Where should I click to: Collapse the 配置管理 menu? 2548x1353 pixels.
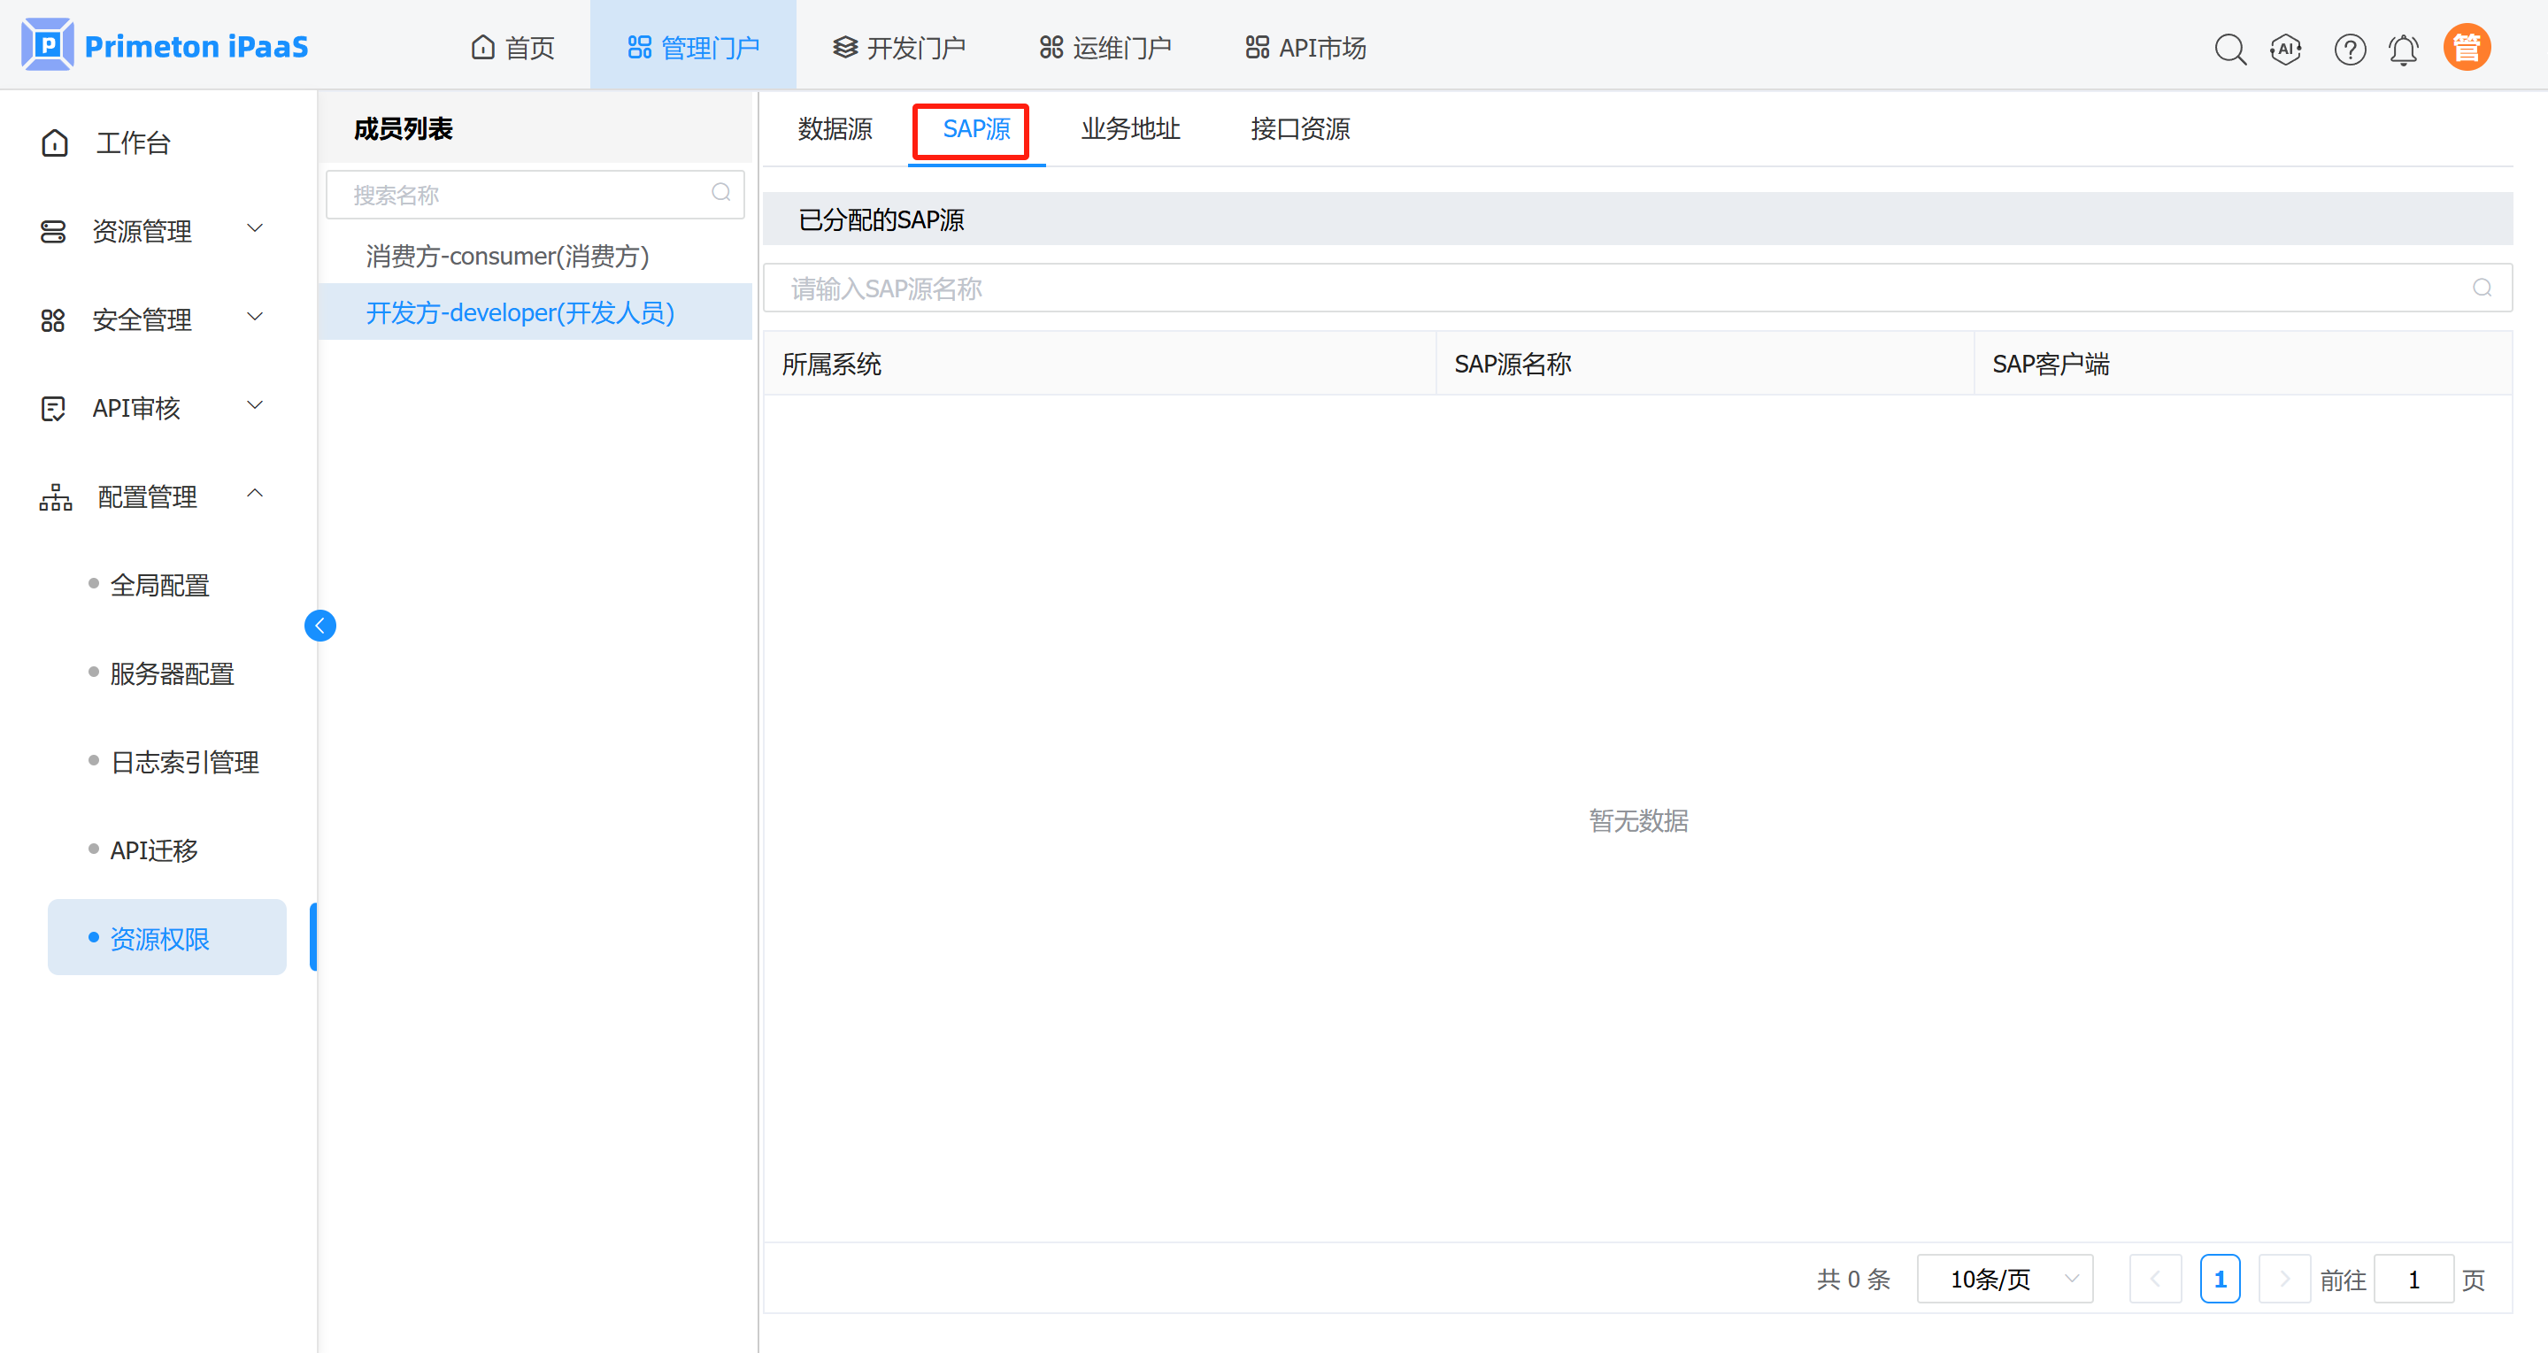click(x=149, y=496)
